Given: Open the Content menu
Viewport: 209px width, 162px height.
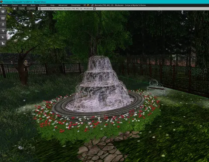Looking at the screenshot, I should coord(43,5).
